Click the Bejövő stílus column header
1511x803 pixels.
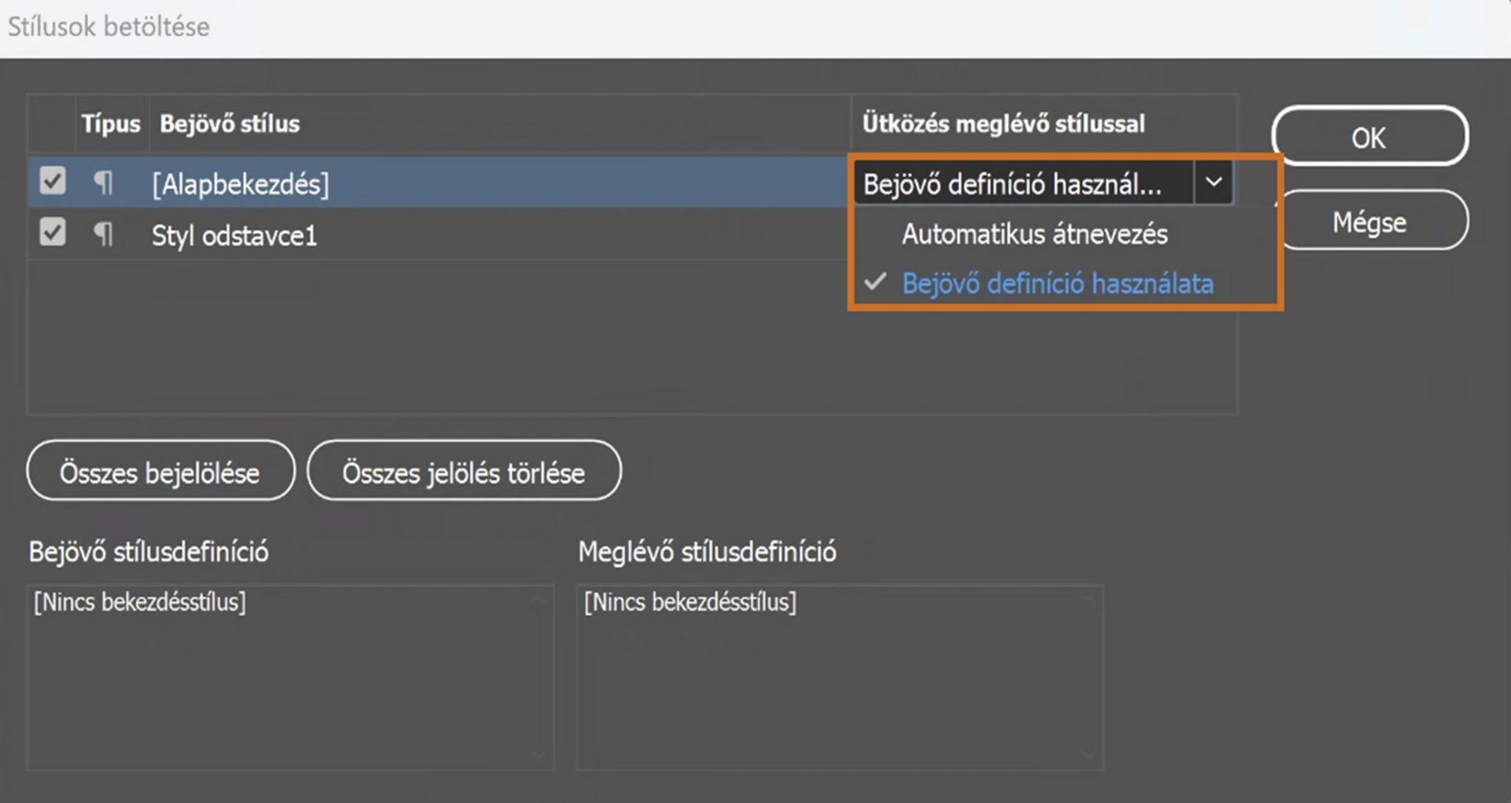230,124
